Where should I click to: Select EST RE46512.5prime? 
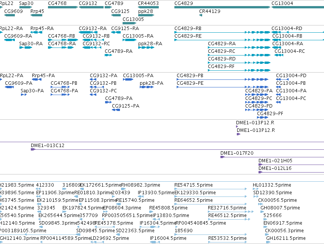[x=229, y=219]
